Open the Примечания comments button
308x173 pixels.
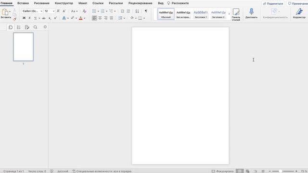[297, 3]
